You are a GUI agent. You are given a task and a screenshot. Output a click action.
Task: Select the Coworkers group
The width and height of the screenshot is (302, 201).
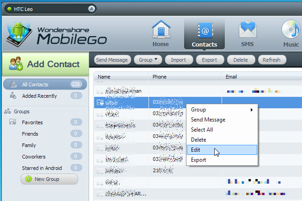click(x=45, y=157)
